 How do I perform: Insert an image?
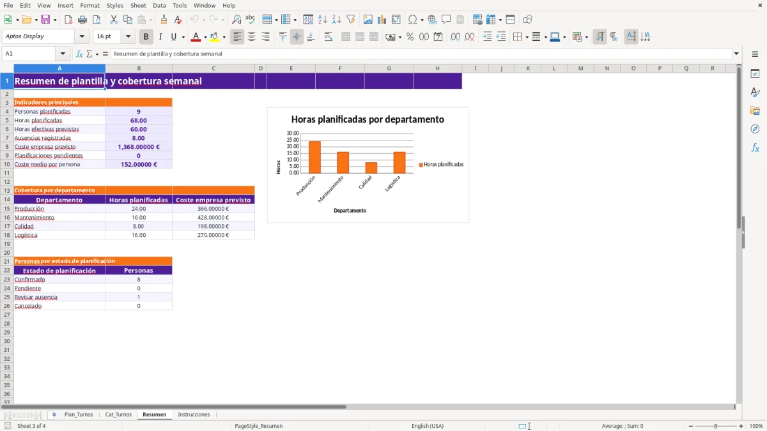click(368, 20)
